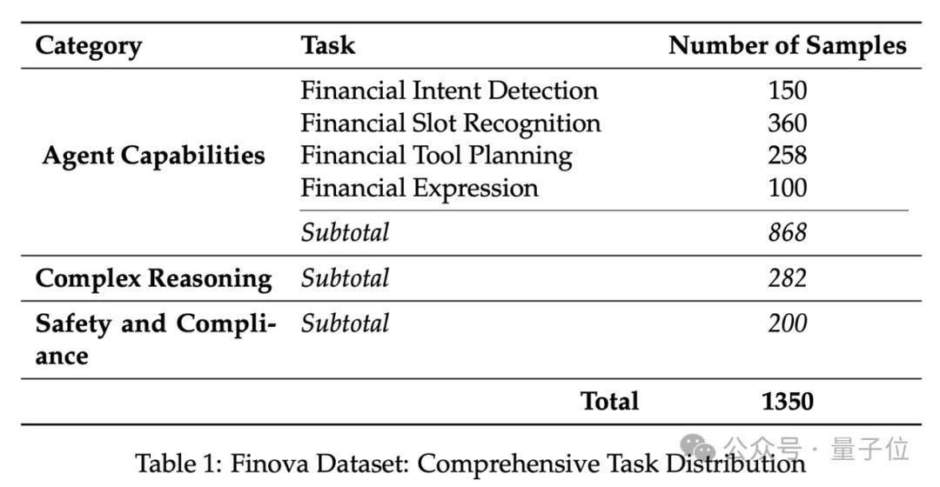Image resolution: width=940 pixels, height=487 pixels.
Task: Select the 282 sample count
Action: (x=787, y=278)
